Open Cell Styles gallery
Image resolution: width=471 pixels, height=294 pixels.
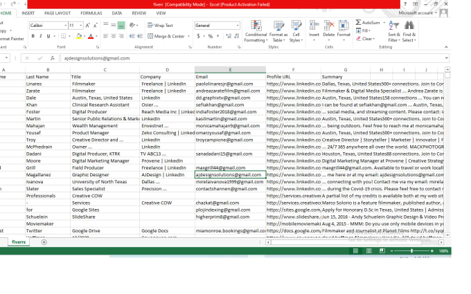pos(296,31)
